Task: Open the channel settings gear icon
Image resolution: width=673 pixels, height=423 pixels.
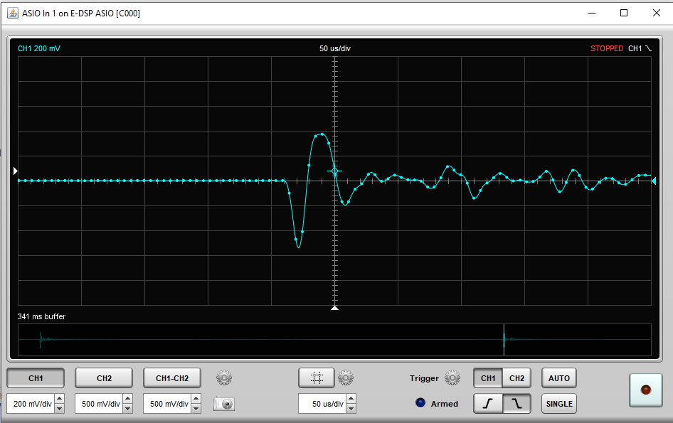Action: coord(223,378)
